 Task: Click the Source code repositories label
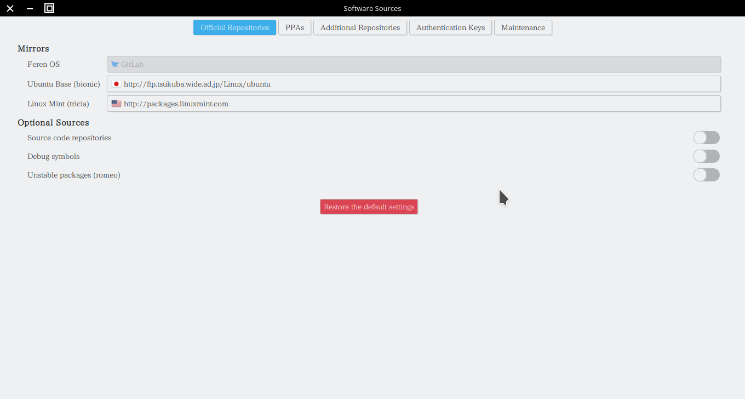(x=70, y=138)
